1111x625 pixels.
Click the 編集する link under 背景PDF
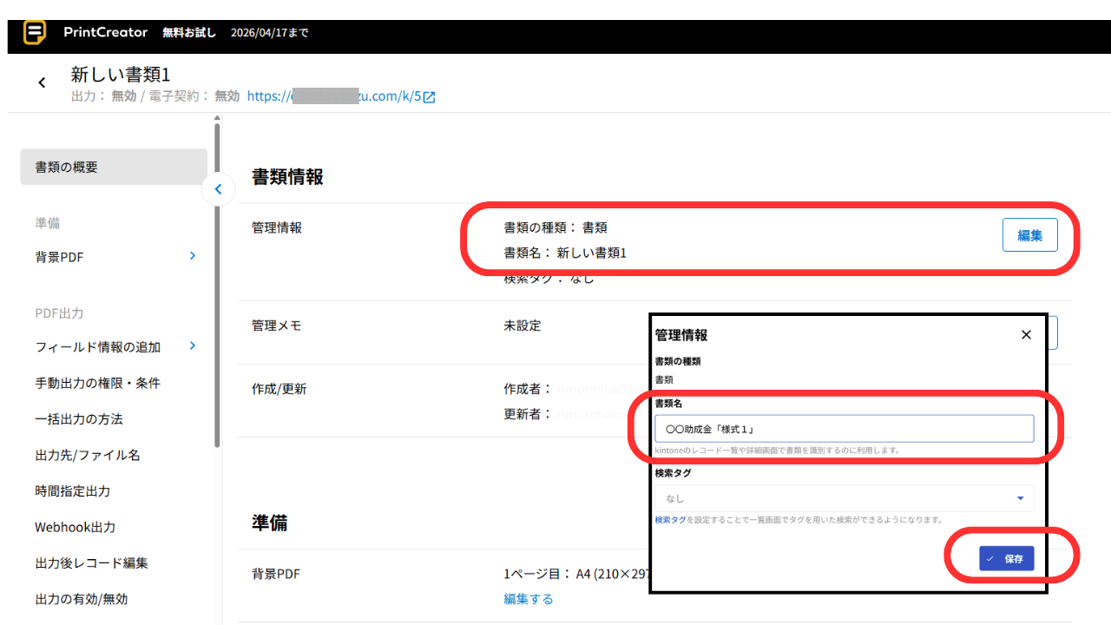pos(528,598)
